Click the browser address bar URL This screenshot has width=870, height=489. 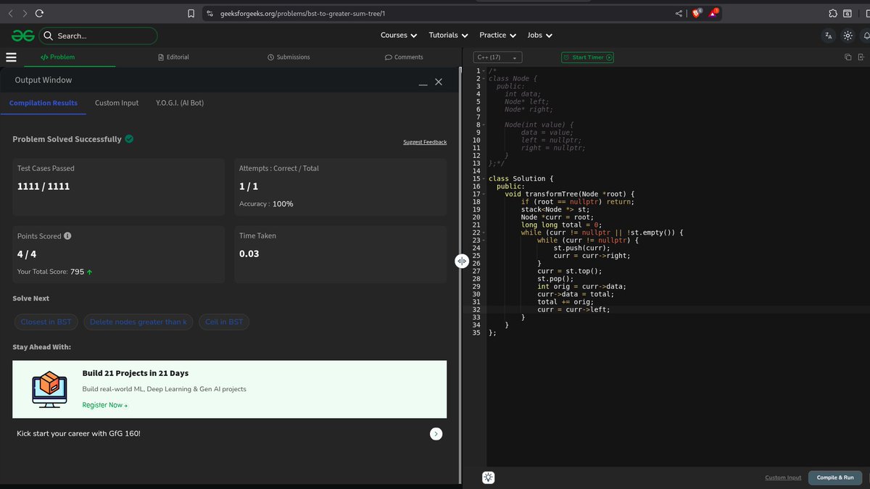click(302, 13)
